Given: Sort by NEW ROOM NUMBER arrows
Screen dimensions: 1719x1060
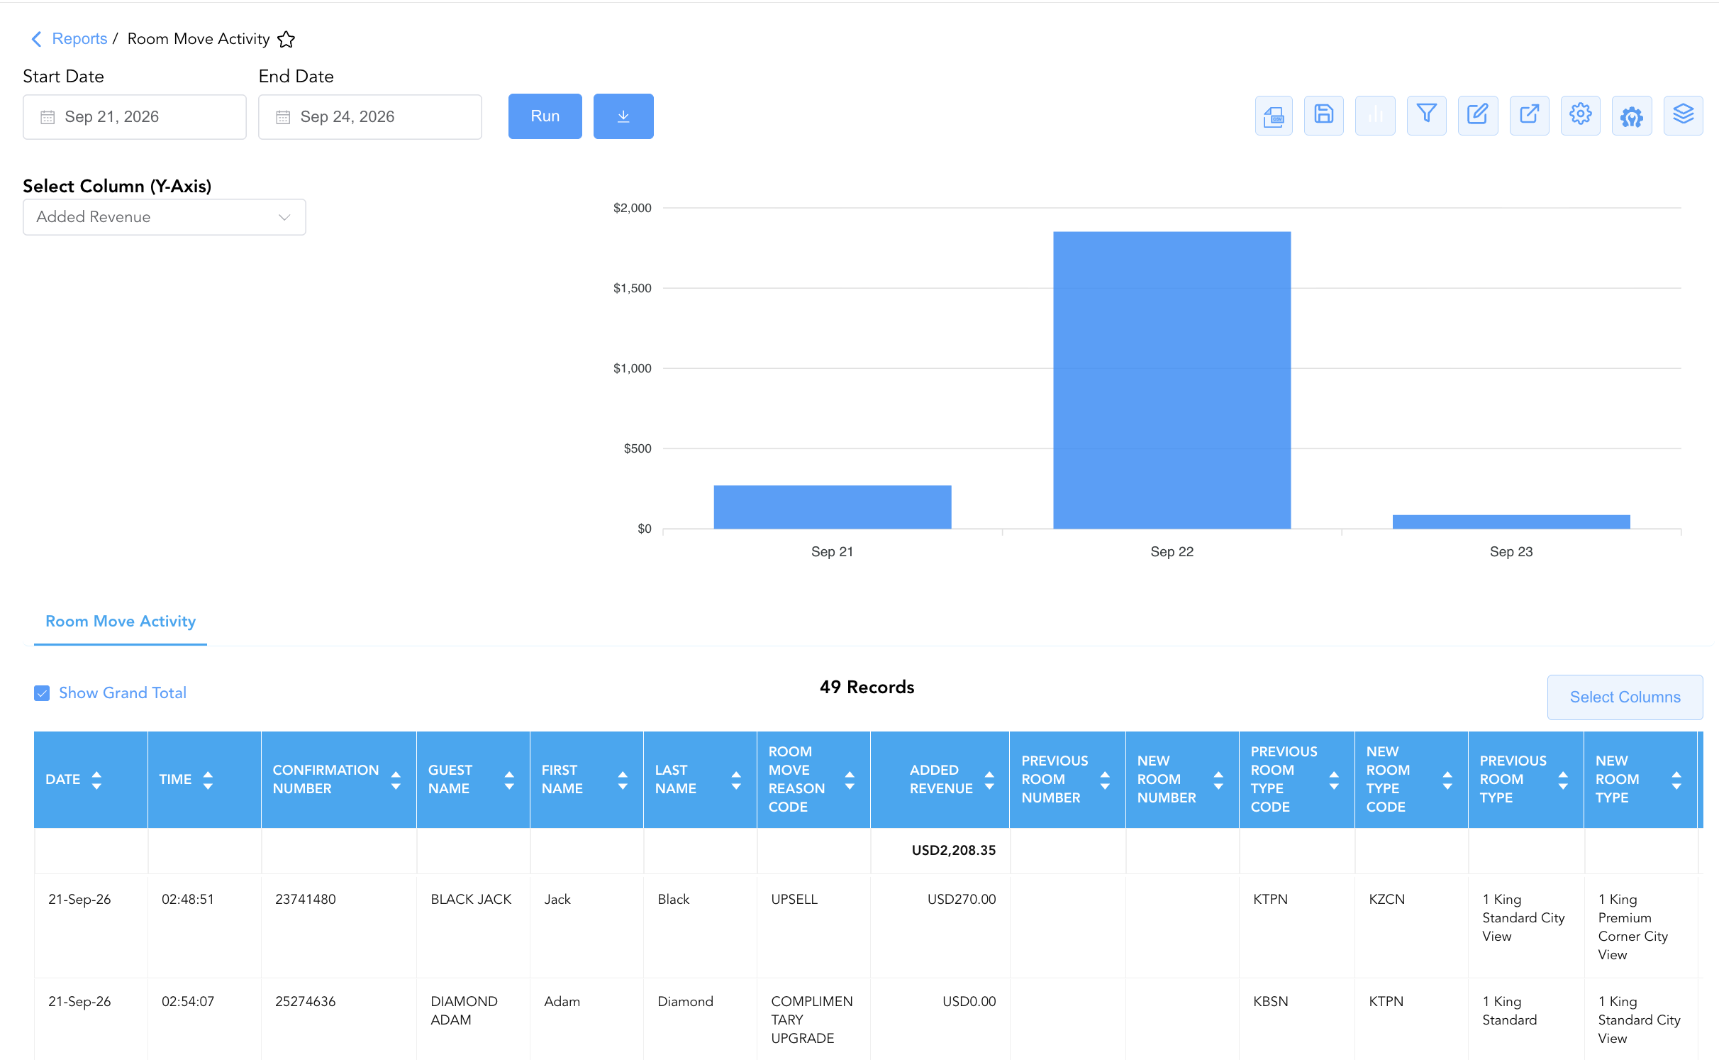Looking at the screenshot, I should (x=1218, y=780).
